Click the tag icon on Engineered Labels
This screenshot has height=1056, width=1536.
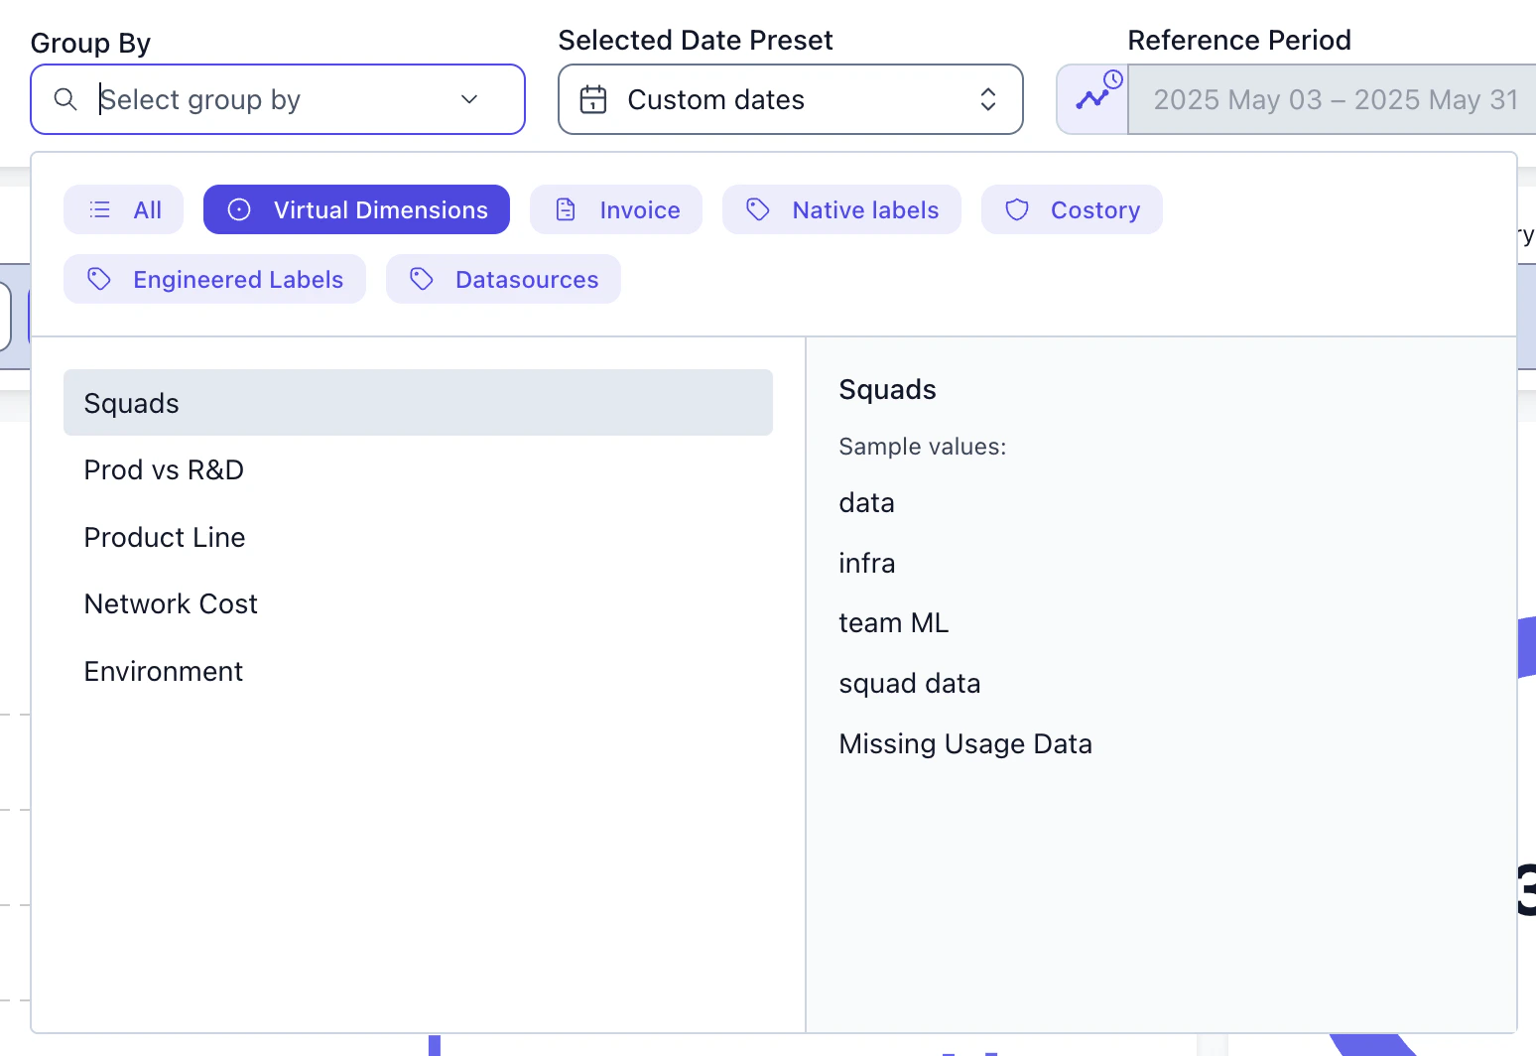pyautogui.click(x=99, y=279)
